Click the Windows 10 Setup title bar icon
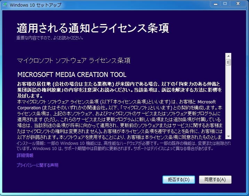This screenshot has width=249, height=196. (x=5, y=5)
